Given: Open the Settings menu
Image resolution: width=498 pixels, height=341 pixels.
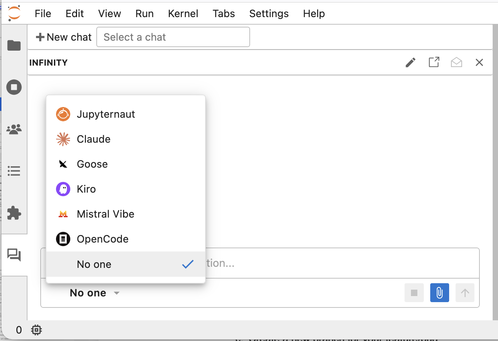Looking at the screenshot, I should pos(269,14).
